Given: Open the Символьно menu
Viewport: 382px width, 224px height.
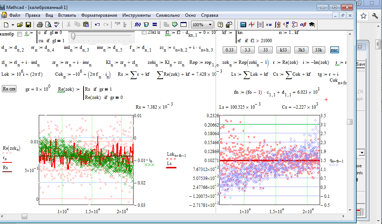Looking at the screenshot, I should (168, 15).
